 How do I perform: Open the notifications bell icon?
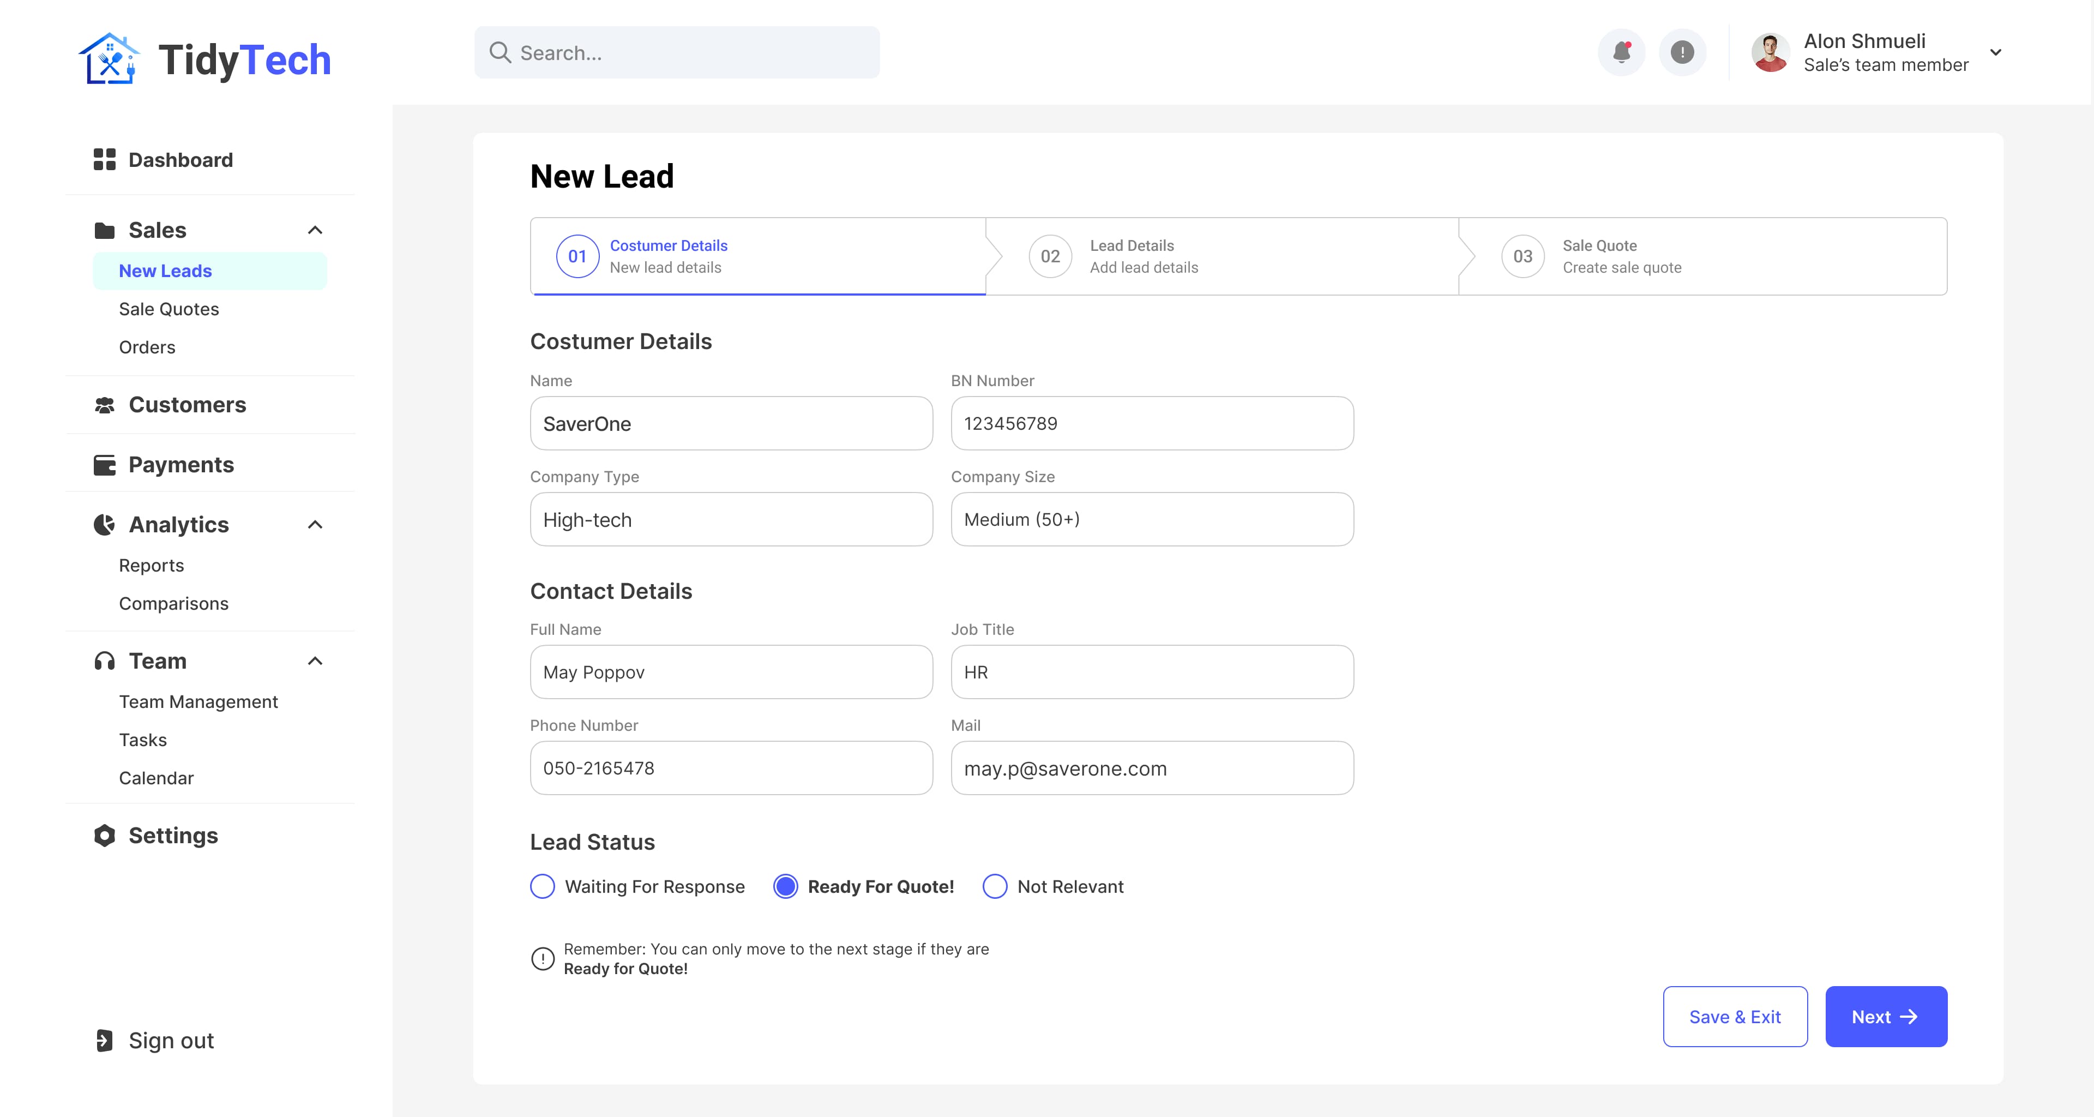point(1621,53)
